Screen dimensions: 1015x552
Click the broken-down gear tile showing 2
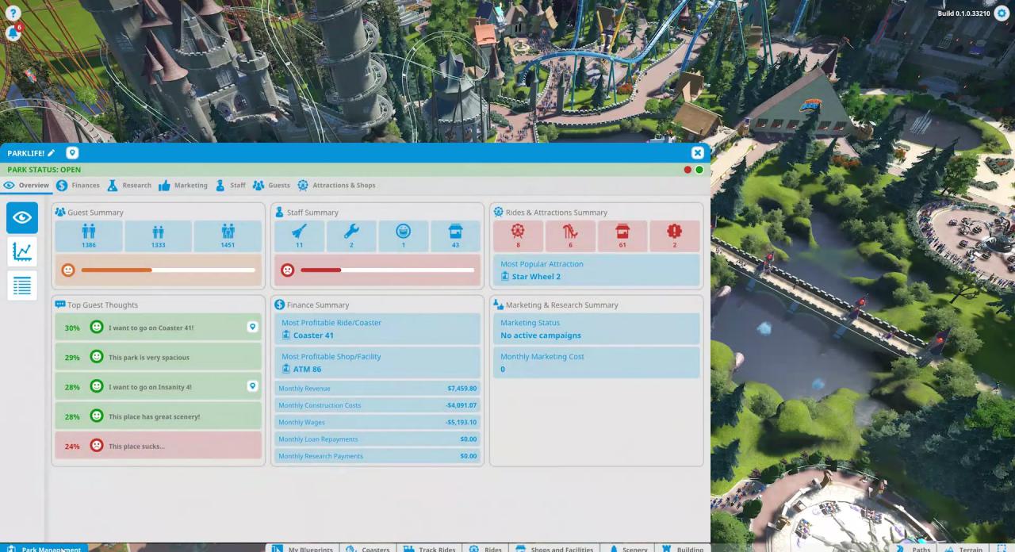coord(675,236)
